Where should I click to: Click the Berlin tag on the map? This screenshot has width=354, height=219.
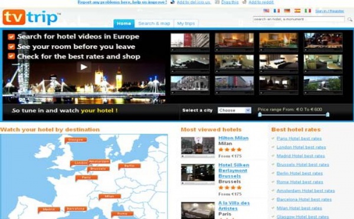coord(129,166)
